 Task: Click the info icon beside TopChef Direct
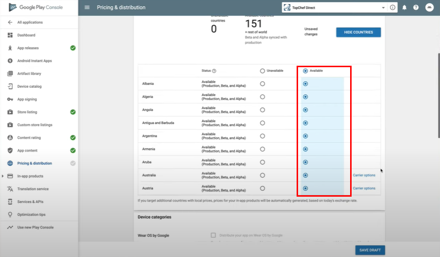tap(392, 7)
